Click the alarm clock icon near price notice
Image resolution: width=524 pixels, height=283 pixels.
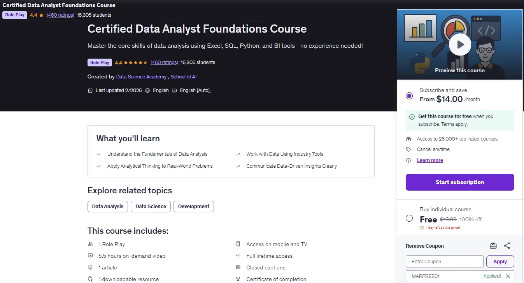point(422,227)
